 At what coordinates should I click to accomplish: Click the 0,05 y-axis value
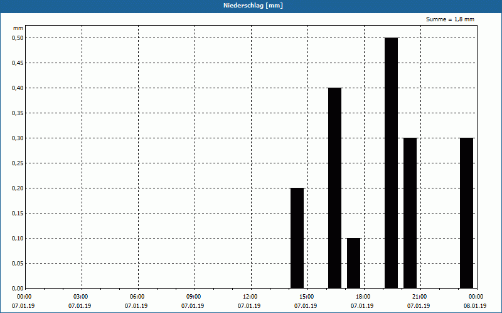click(x=18, y=264)
